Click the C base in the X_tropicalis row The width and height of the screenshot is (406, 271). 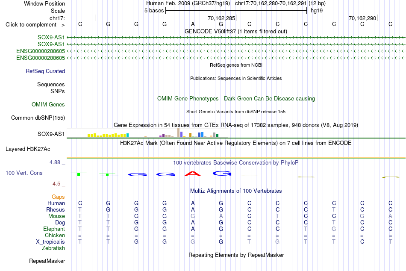tap(362, 242)
